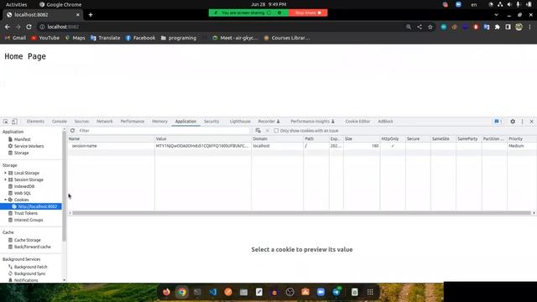Open YouTube bookmark

click(45, 38)
